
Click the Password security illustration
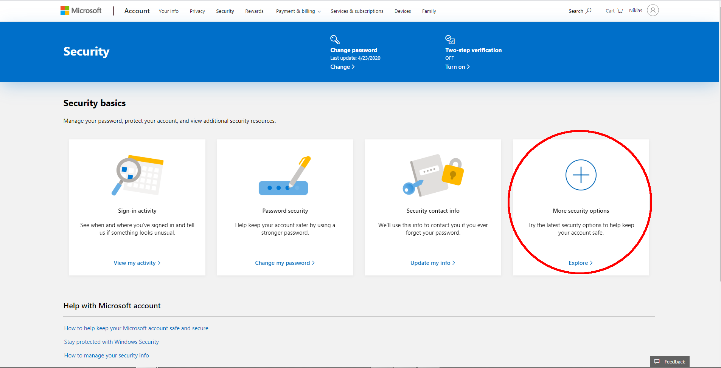tap(285, 176)
